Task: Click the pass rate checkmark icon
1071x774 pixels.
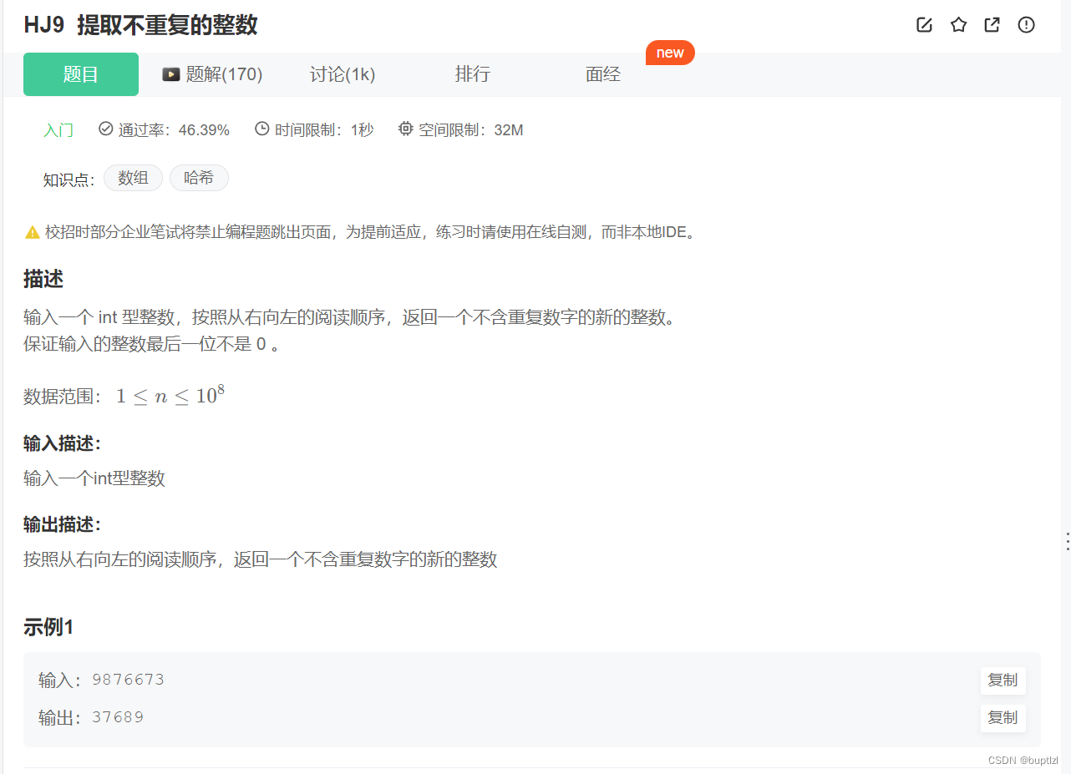Action: 105,129
